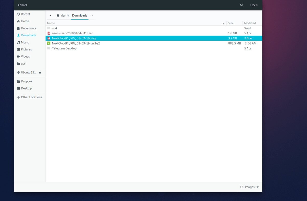Select the Telegram Desktop folder

154,48
